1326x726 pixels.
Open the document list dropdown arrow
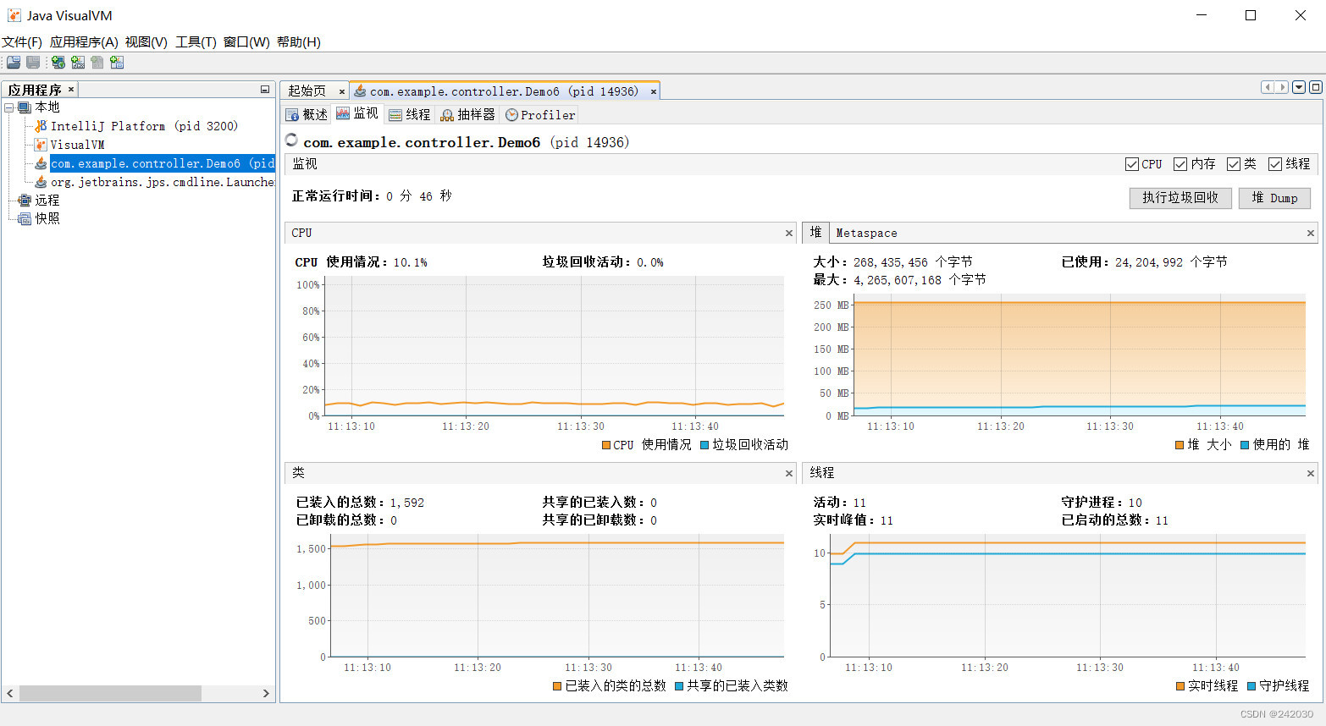coord(1299,87)
